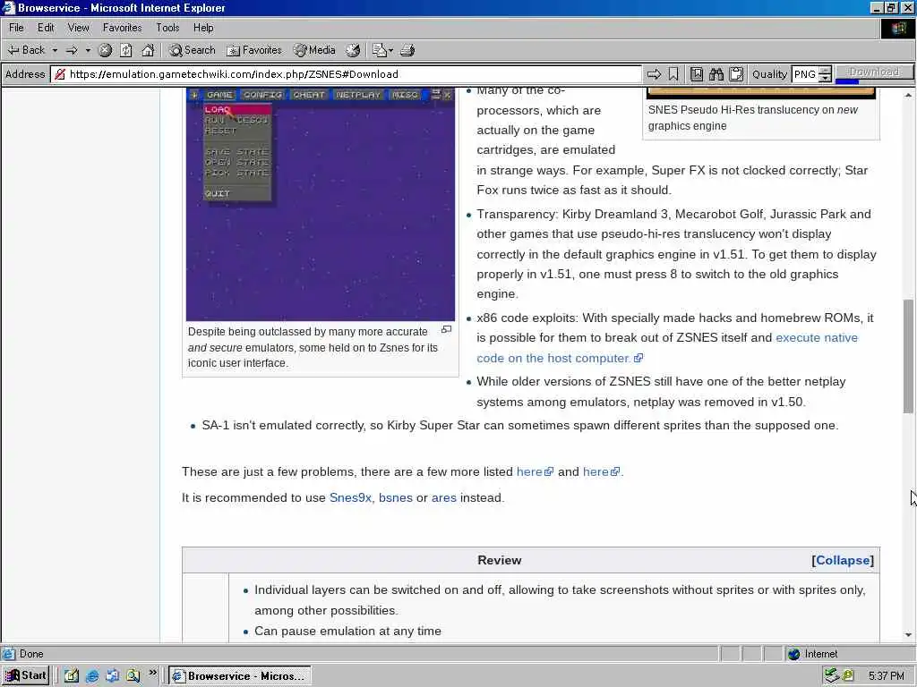Open the Favorites pane from the toolbar

254,50
